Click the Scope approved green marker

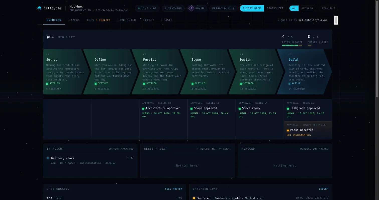[192, 108]
